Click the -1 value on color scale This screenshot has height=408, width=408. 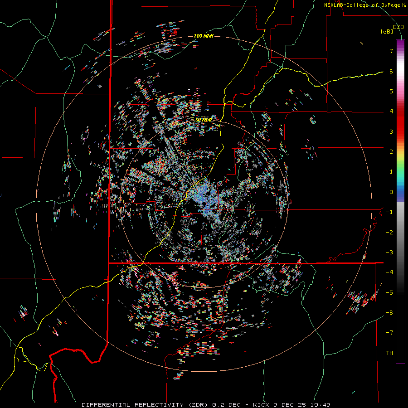pos(389,212)
